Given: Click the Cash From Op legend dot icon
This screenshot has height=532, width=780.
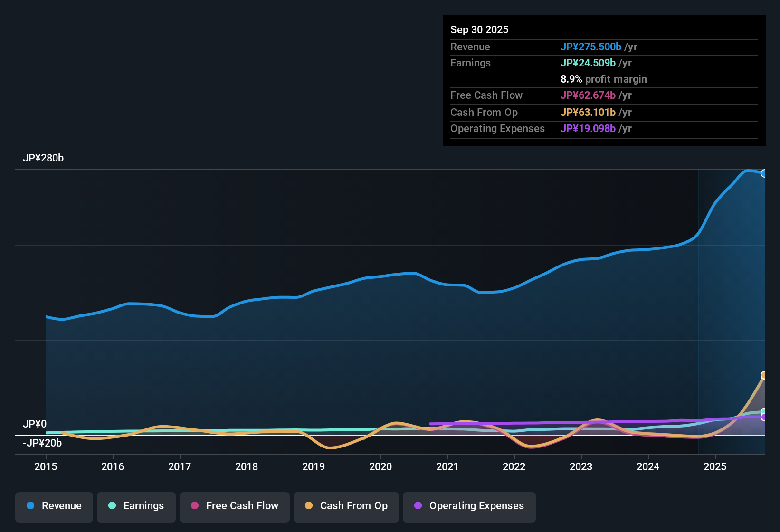Looking at the screenshot, I should pos(309,506).
